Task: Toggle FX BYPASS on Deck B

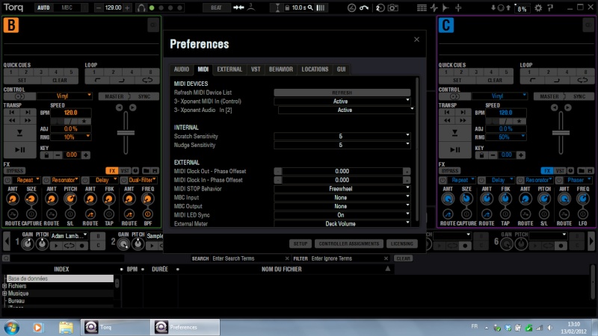Action: click(15, 171)
